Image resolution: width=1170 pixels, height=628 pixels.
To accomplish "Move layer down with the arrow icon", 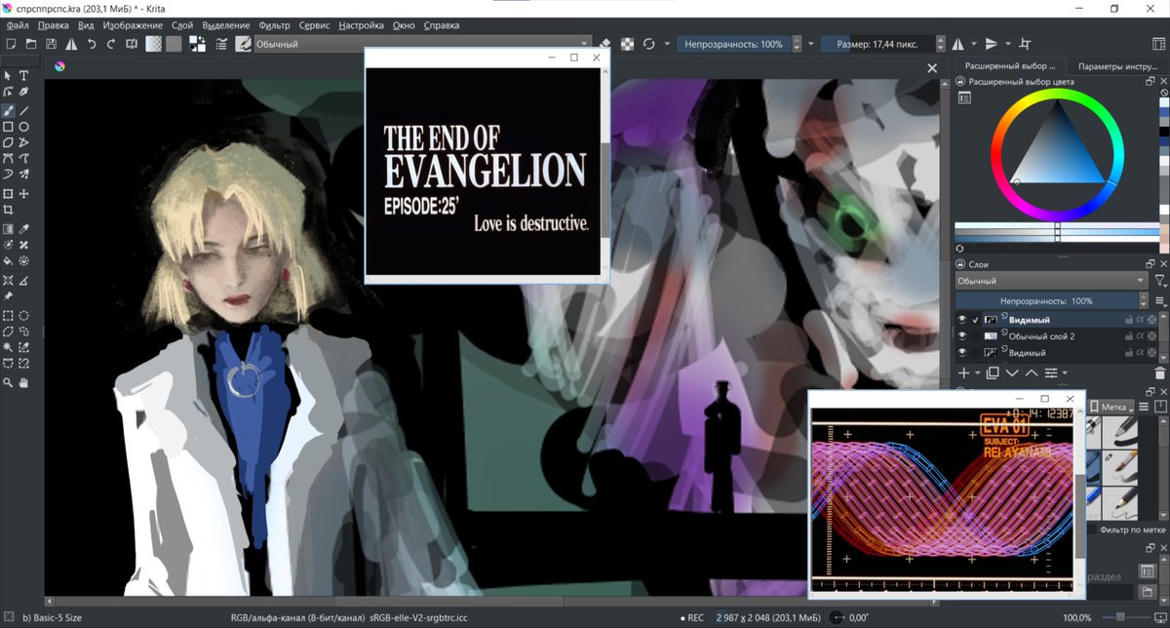I will 1012,373.
